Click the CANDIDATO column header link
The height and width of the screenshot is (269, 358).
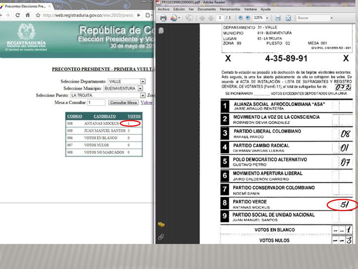click(104, 116)
